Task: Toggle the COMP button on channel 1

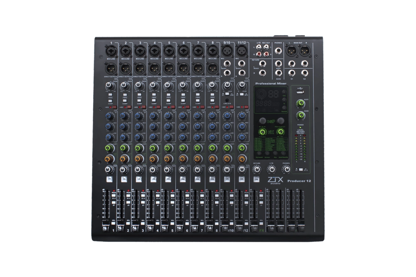Action: [110, 101]
